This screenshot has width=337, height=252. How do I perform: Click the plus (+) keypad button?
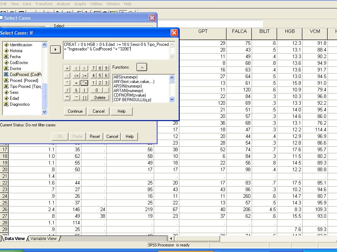67,68
